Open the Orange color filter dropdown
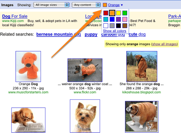Screen dimensions: 181x133 115,5
